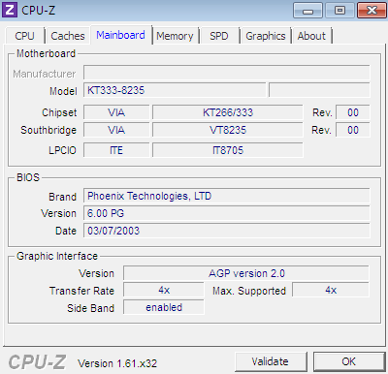Click the Model field KT333-8235

point(175,90)
